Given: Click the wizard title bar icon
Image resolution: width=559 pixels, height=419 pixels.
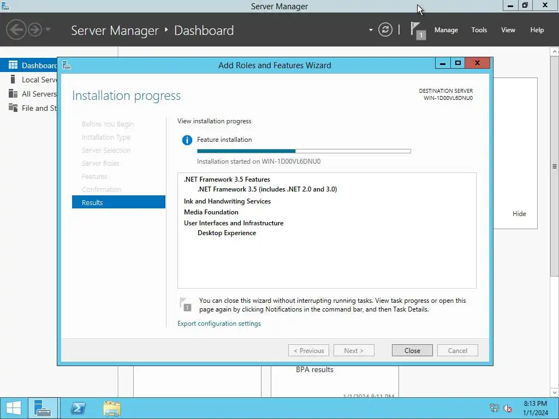Looking at the screenshot, I should (x=67, y=65).
